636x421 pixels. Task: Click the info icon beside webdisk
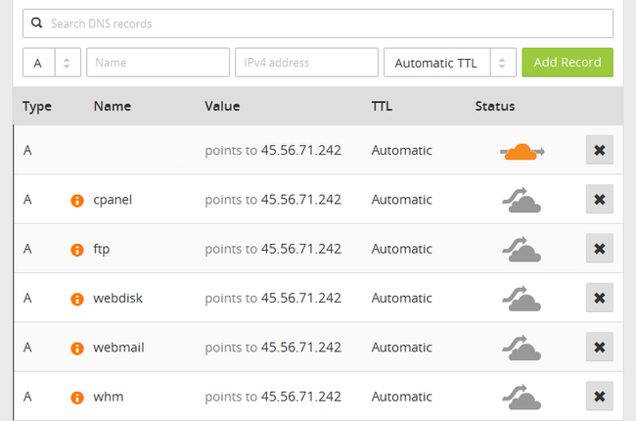pyautogui.click(x=77, y=299)
